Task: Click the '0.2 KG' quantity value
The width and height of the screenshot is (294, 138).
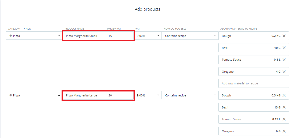Action: point(276,36)
